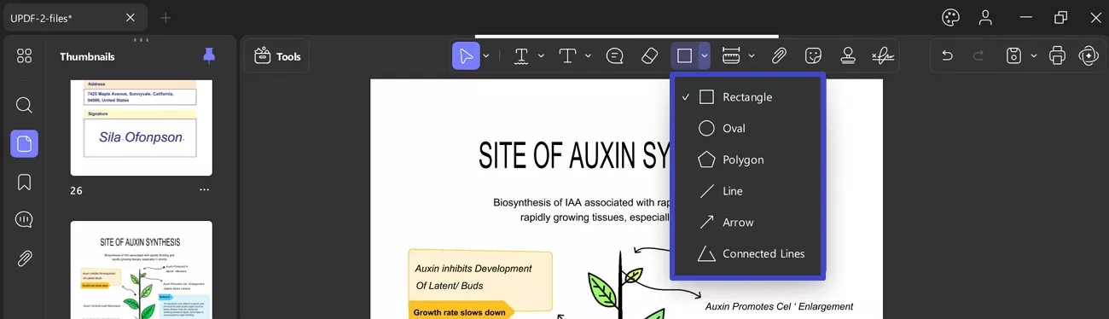This screenshot has width=1109, height=319.
Task: Expand the text markup options arrow
Action: click(541, 55)
